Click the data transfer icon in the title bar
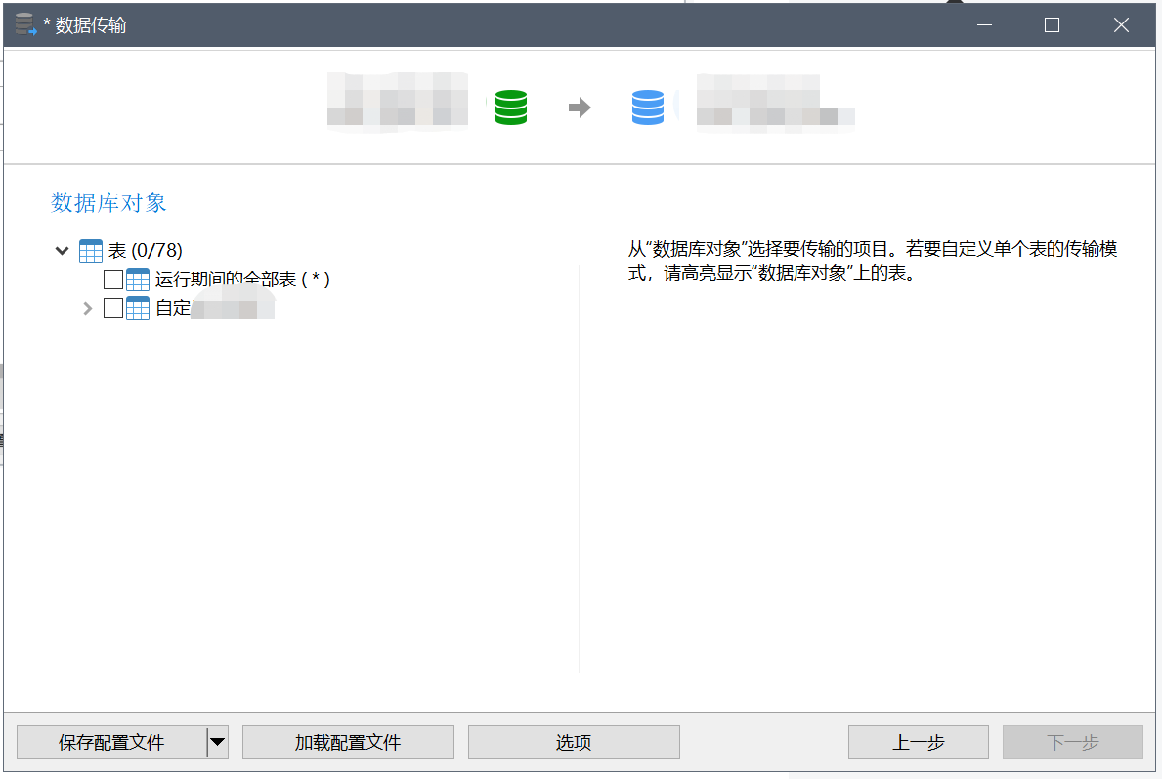The image size is (1162, 779). coord(24,24)
